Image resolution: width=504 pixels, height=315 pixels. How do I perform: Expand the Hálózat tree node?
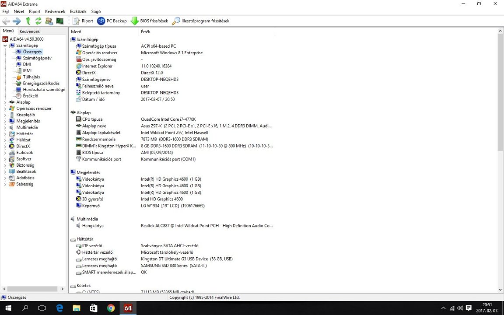pos(5,140)
